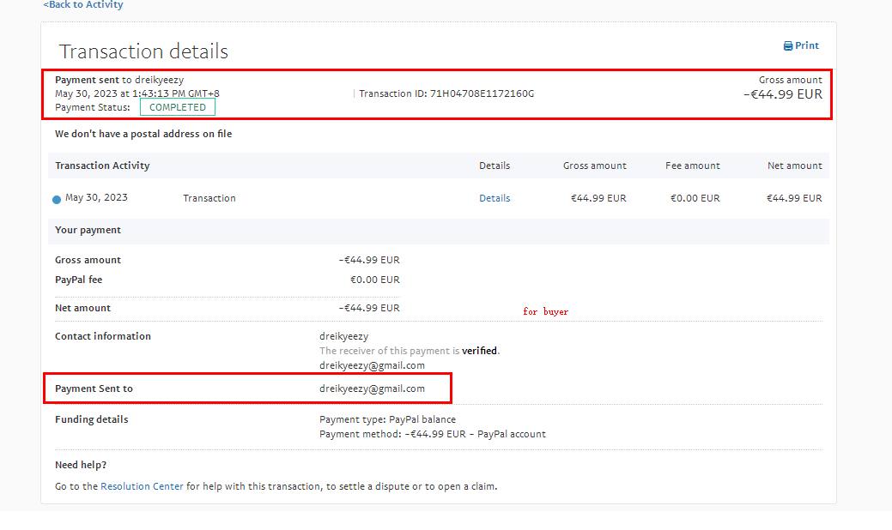Viewport: 892px width, 530px height.
Task: Click the Fee amount column header
Action: [x=692, y=166]
